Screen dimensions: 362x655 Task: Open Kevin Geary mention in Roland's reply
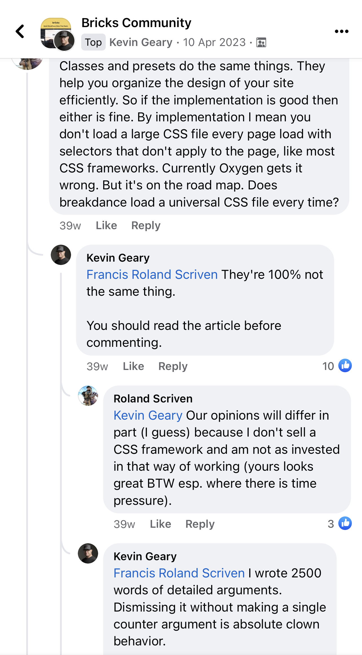coord(148,415)
